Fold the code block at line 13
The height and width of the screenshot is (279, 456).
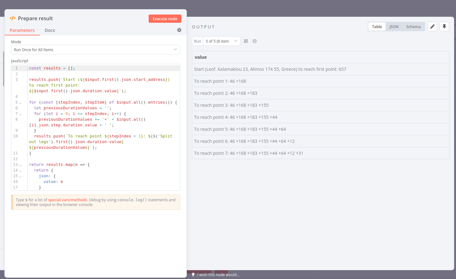click(21, 165)
